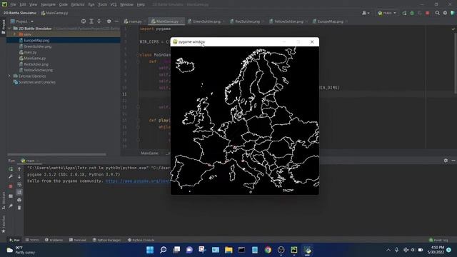The width and height of the screenshot is (457, 257).
Task: Select YellowSoldier.png in project tree
Action: point(38,70)
